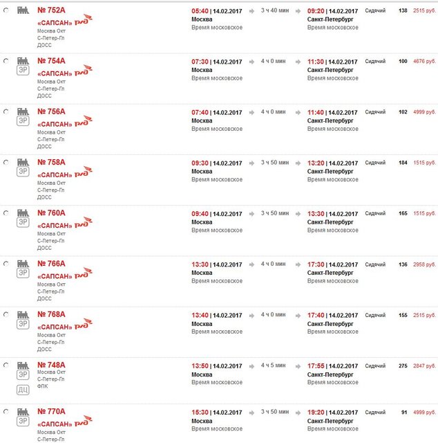Image resolution: width=438 pixels, height=443 pixels.
Task: Click the locomotive icon for train 770А
Action: [x=23, y=411]
